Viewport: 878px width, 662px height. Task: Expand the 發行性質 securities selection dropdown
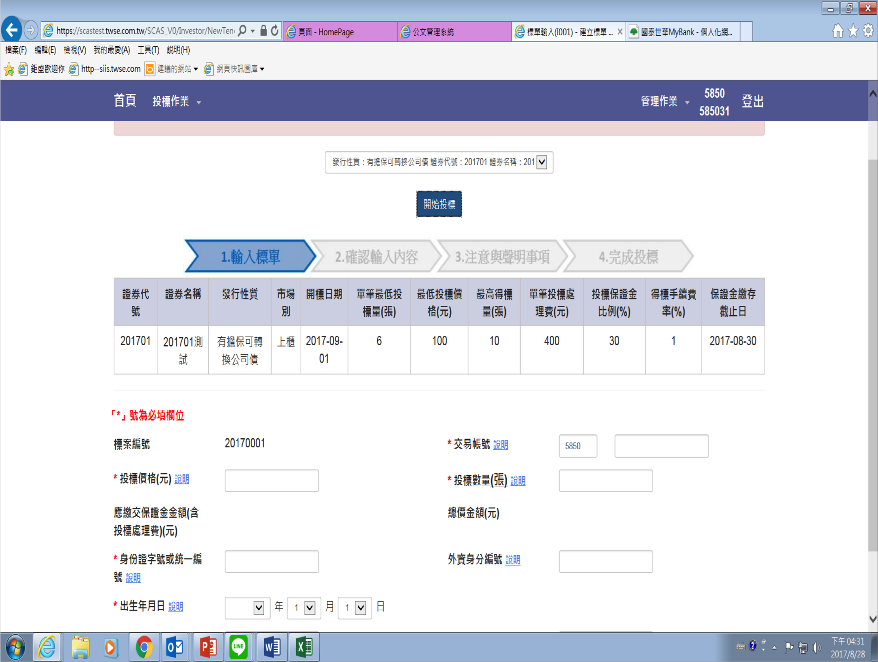click(x=542, y=162)
